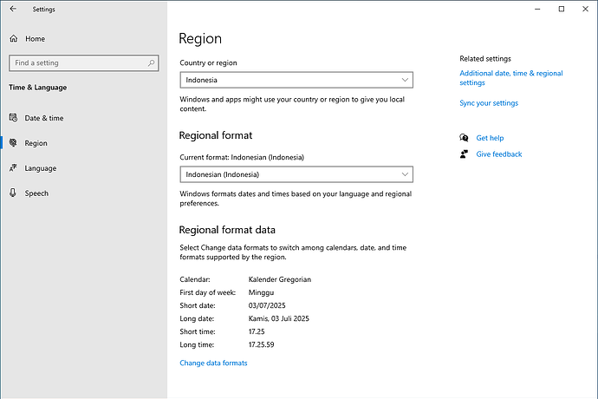The image size is (598, 399).
Task: Click the Minggu first day value
Action: pyautogui.click(x=261, y=292)
